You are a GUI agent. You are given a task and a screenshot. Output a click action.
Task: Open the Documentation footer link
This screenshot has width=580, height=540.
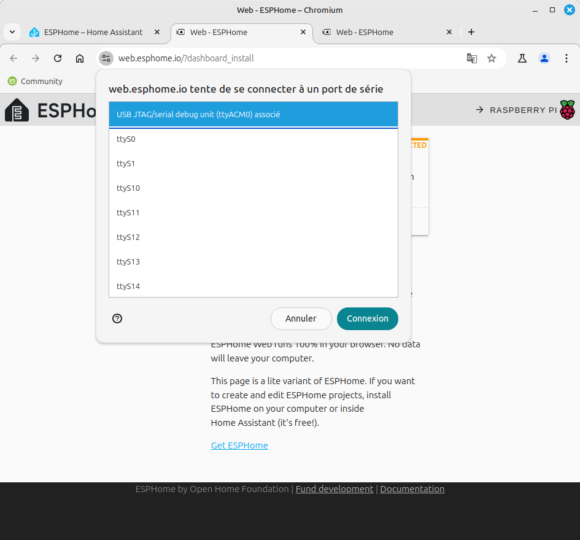(412, 489)
